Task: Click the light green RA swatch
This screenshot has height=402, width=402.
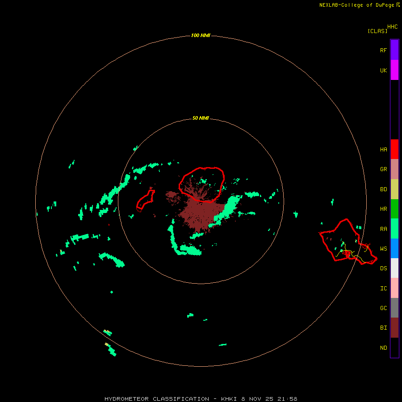Action: coord(394,229)
